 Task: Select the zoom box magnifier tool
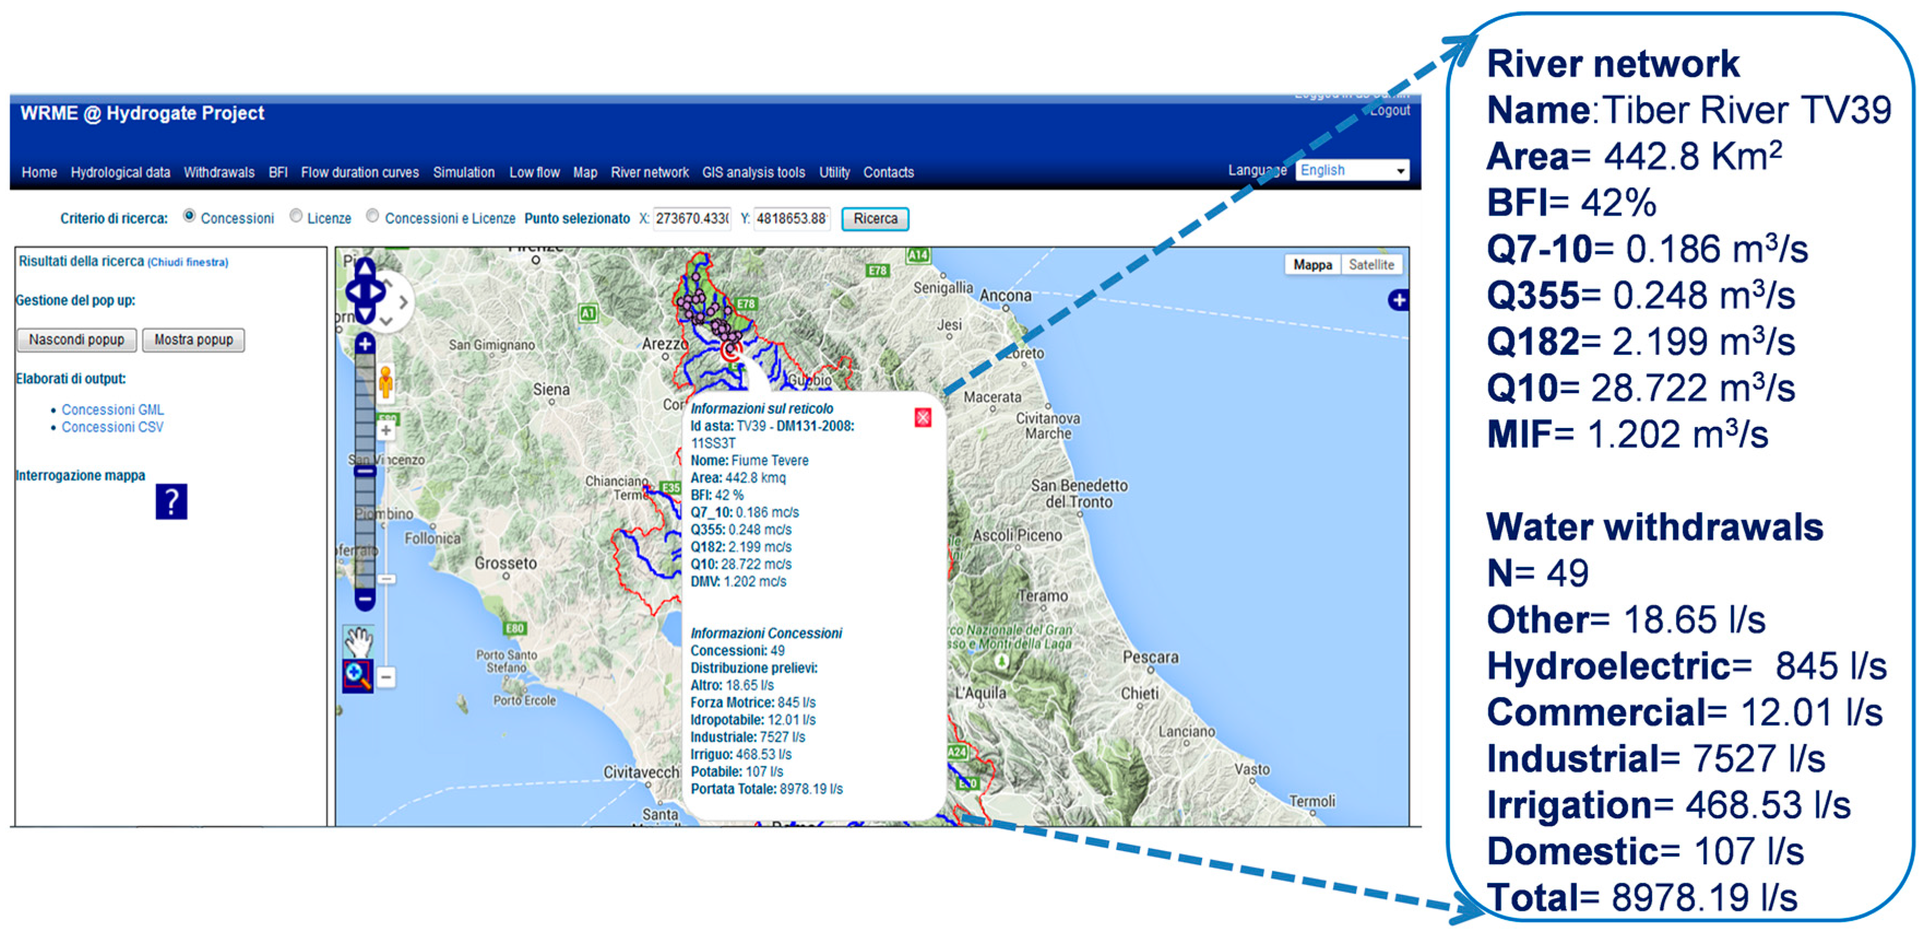coord(358,676)
